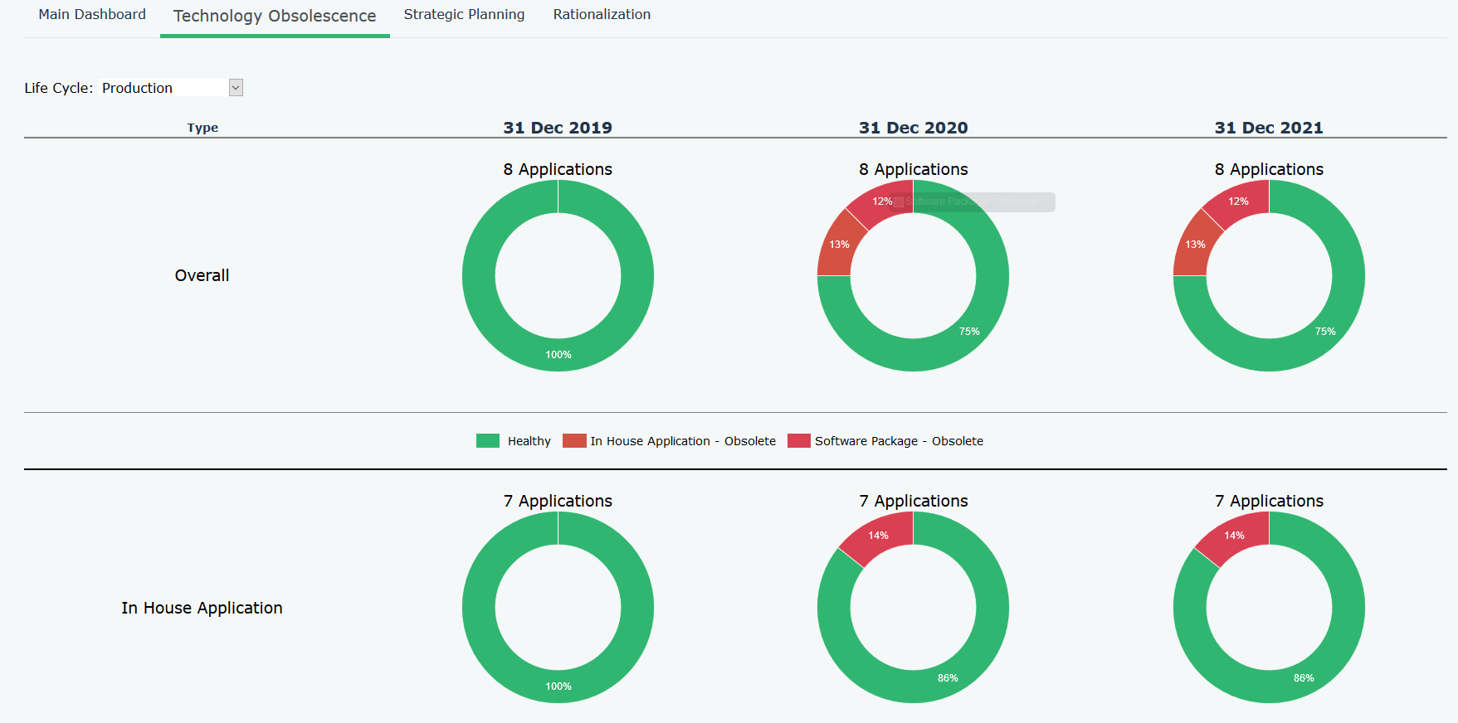The width and height of the screenshot is (1458, 723).
Task: Pick the 13% slice in 2021 Overall donut
Action: click(x=1194, y=245)
